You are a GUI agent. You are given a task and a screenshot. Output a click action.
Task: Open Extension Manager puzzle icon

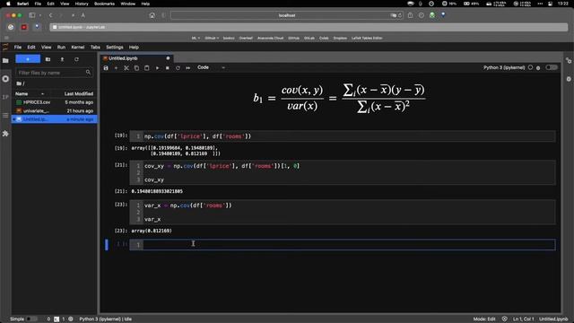pos(5,134)
